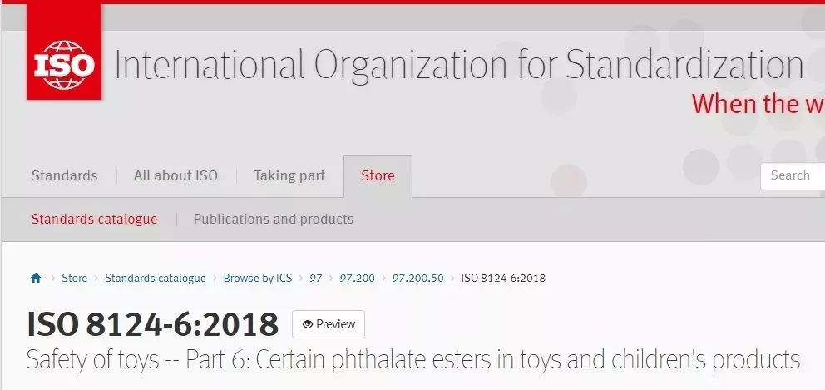This screenshot has height=390, width=825.
Task: Click the Store breadcrumb link
Action: (75, 278)
